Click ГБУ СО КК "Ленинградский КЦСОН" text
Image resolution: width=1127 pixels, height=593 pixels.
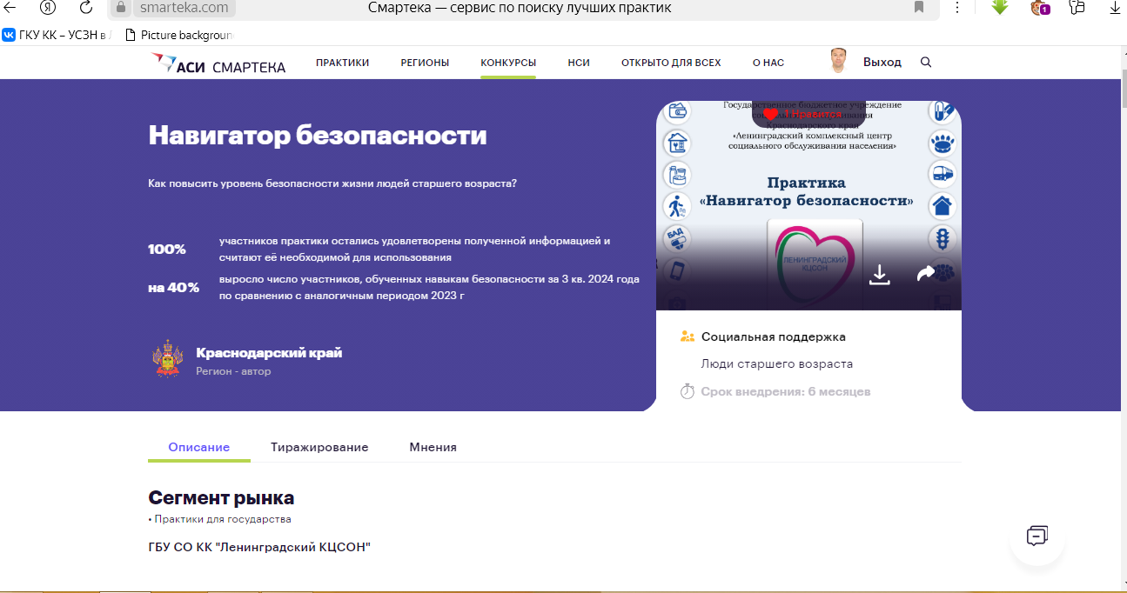tap(259, 547)
